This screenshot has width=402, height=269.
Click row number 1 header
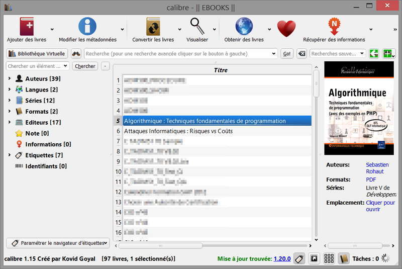click(118, 80)
